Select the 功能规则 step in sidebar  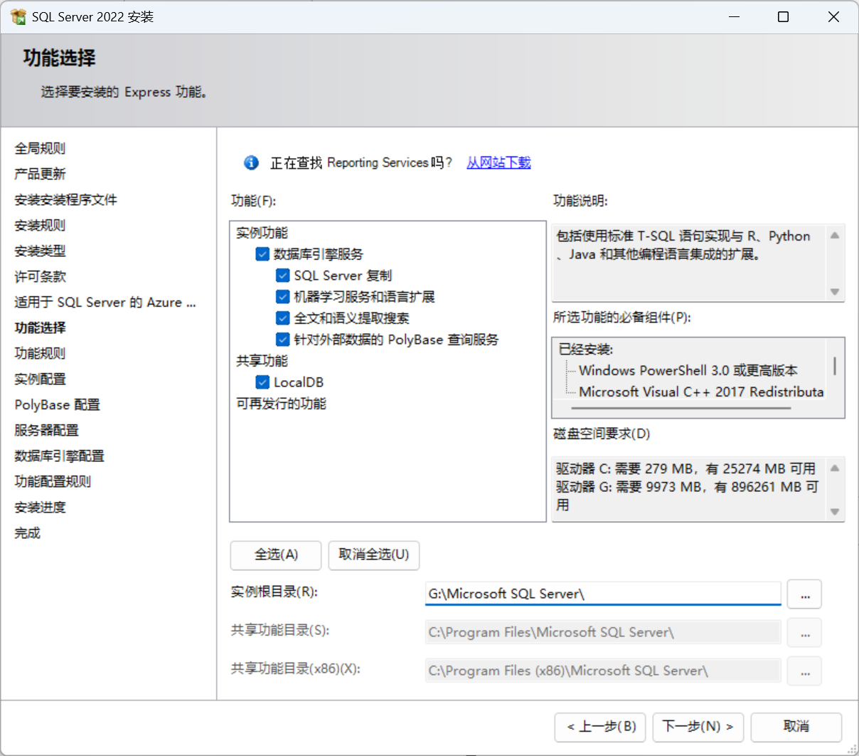[x=41, y=353]
